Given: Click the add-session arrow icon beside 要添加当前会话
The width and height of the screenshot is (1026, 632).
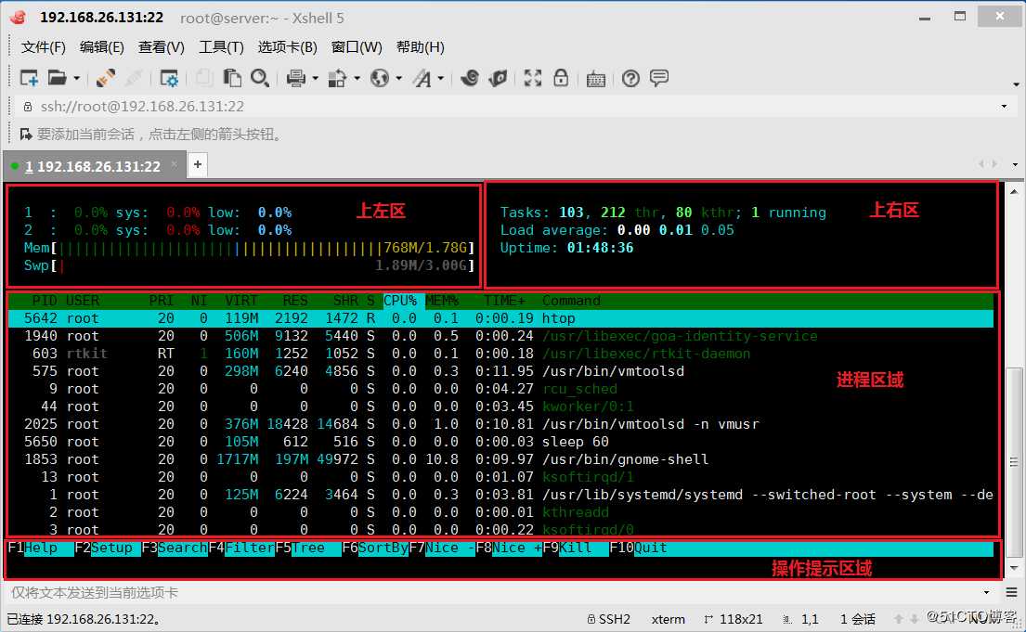Looking at the screenshot, I should (26, 135).
